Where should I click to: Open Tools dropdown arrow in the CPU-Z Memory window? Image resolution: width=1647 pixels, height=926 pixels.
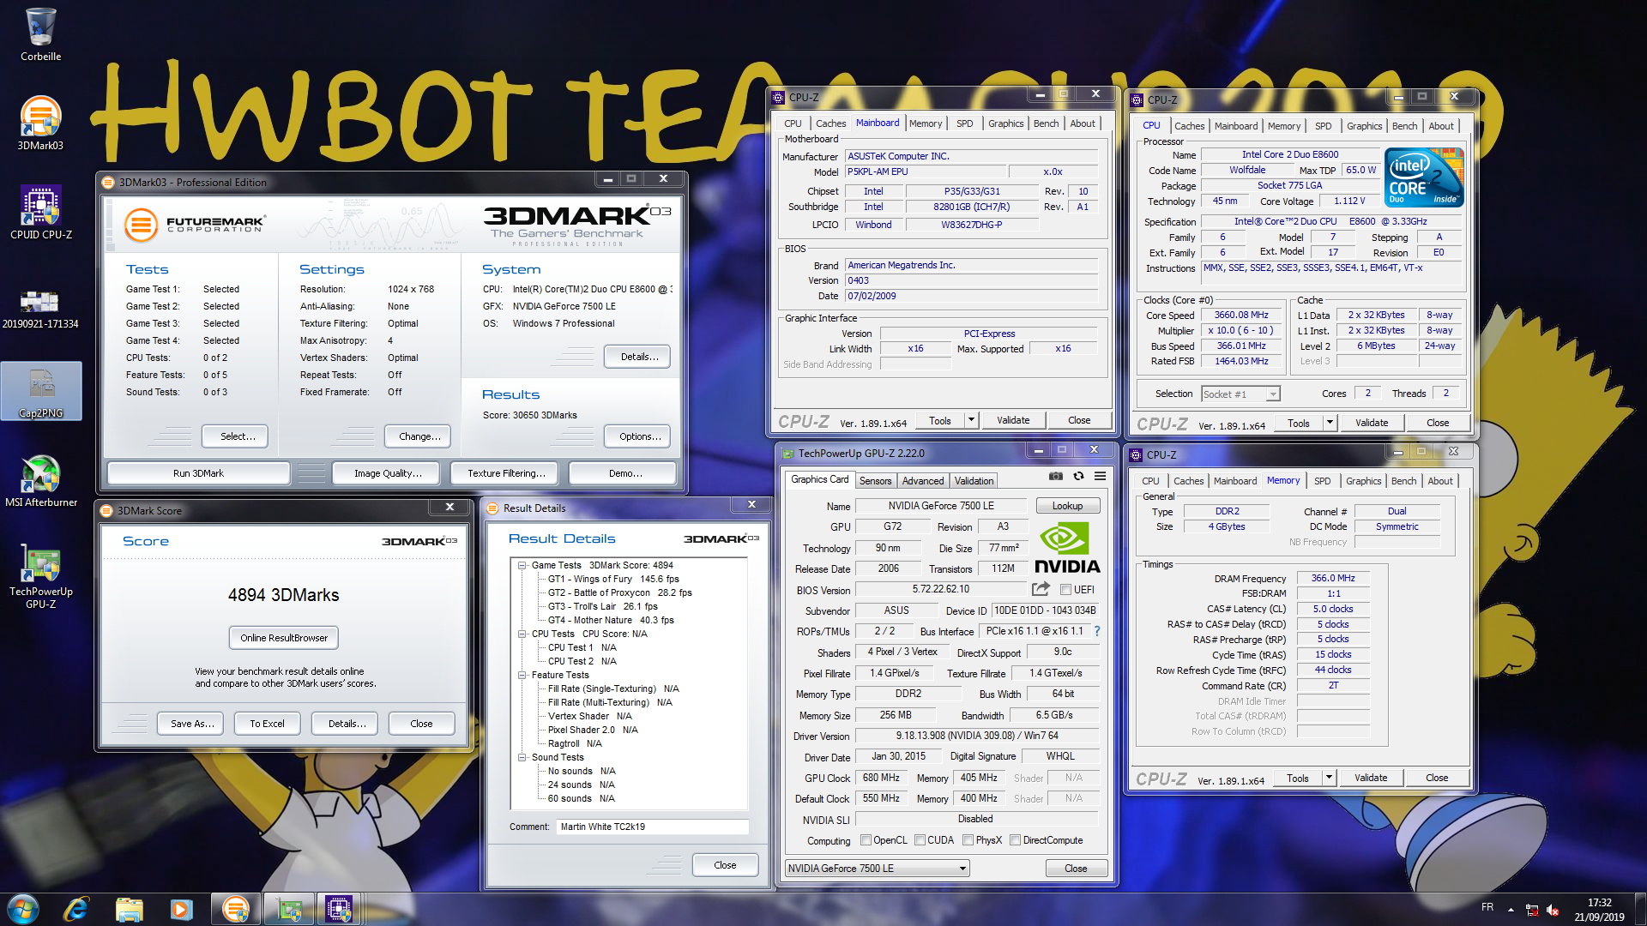click(1329, 778)
